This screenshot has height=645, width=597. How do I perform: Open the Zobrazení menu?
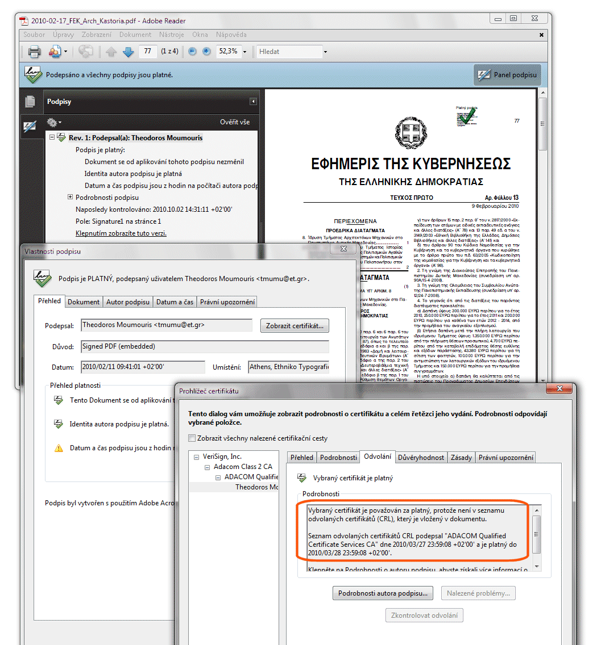[x=97, y=35]
